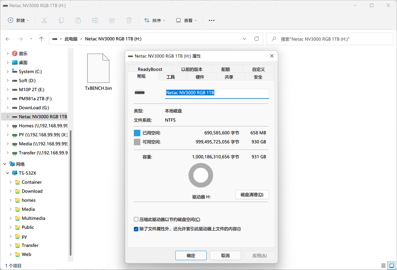Click the blue 已用空间 color legend square
The height and width of the screenshot is (270, 397).
click(x=137, y=133)
